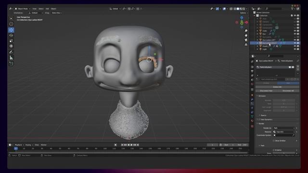
Task: Open the timeline Keying menu
Action: (29, 145)
